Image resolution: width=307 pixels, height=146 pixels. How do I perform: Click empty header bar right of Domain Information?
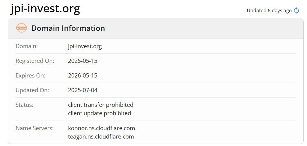204,28
